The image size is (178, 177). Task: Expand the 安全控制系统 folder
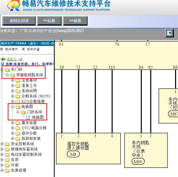[2, 144]
